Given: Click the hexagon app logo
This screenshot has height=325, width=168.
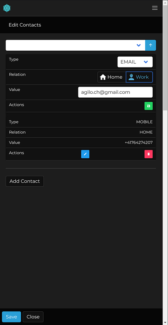Looking at the screenshot, I should 7,8.
